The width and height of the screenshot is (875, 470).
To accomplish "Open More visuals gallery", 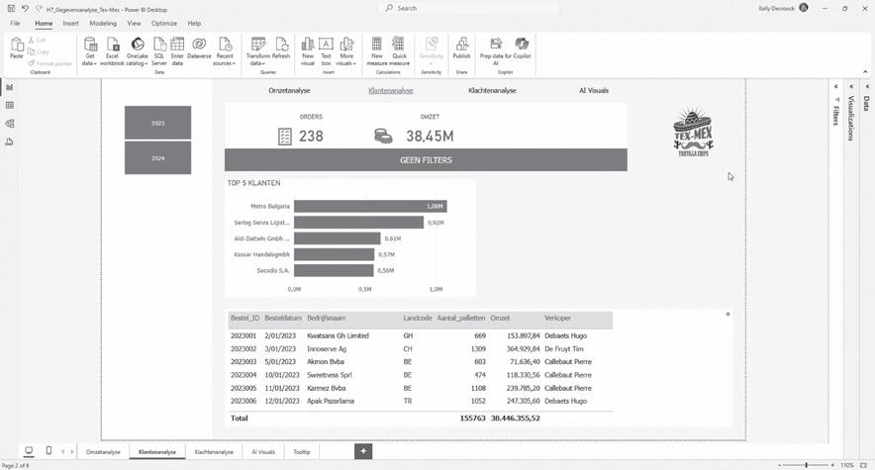I will (x=346, y=51).
